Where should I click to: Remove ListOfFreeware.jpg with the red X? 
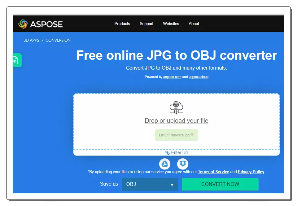(x=192, y=135)
